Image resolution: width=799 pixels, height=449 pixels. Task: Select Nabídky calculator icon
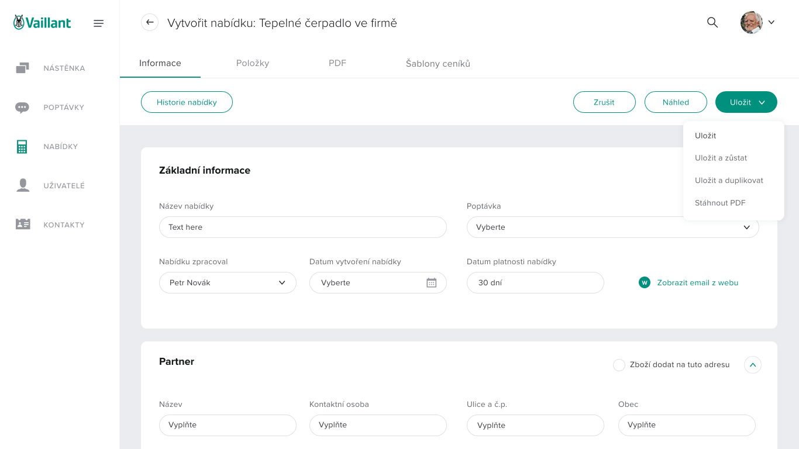(x=22, y=147)
